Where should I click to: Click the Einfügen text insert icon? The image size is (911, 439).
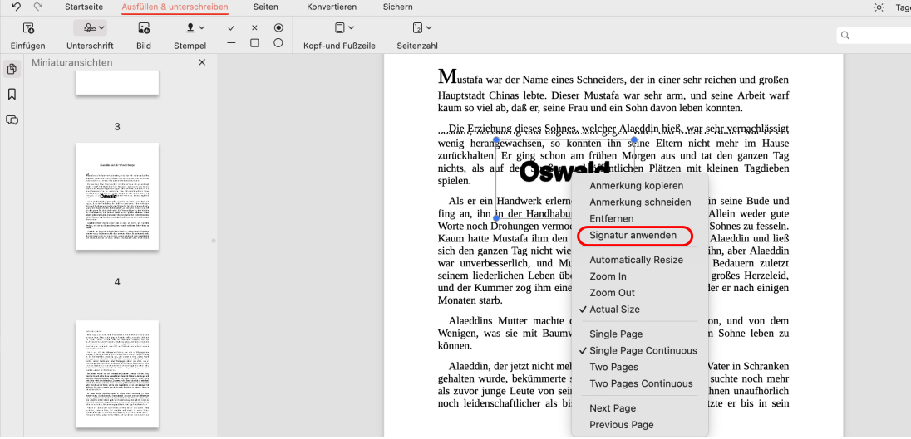(27, 28)
